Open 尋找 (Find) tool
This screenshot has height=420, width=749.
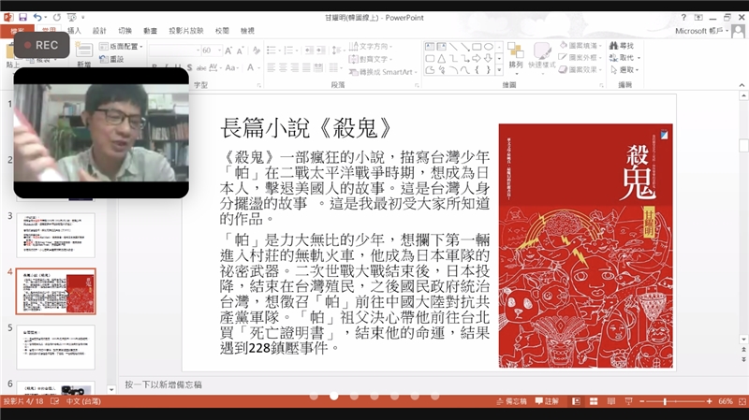tap(622, 46)
